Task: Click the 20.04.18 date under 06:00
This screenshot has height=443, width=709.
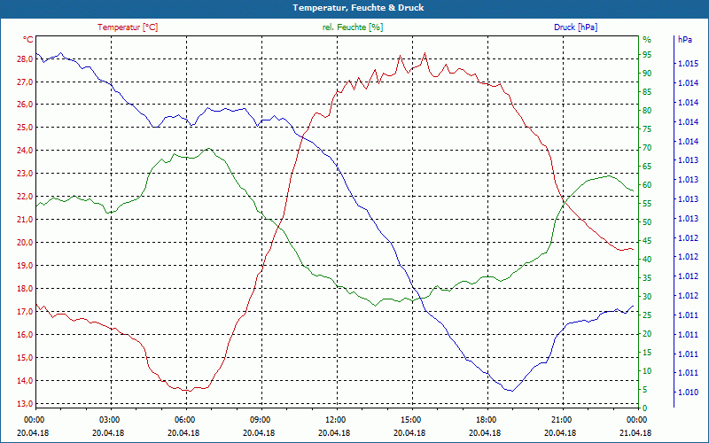Action: (x=183, y=432)
